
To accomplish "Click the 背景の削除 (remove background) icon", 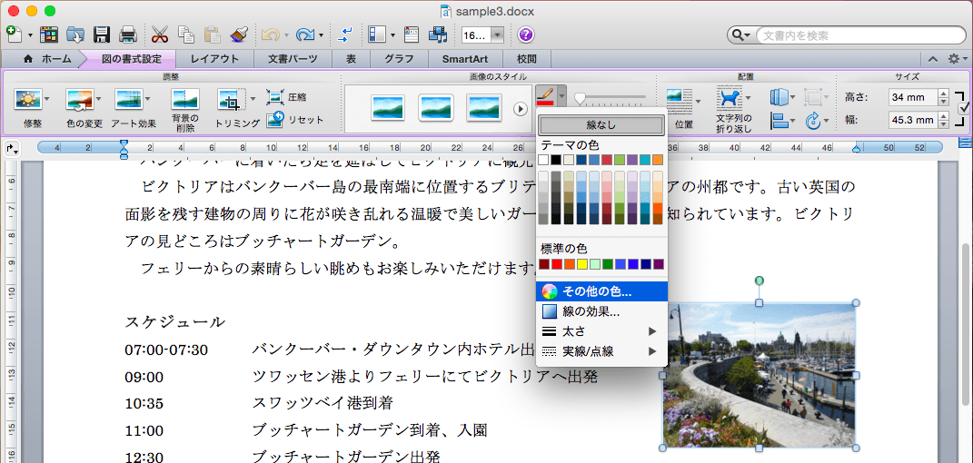I will click(185, 99).
